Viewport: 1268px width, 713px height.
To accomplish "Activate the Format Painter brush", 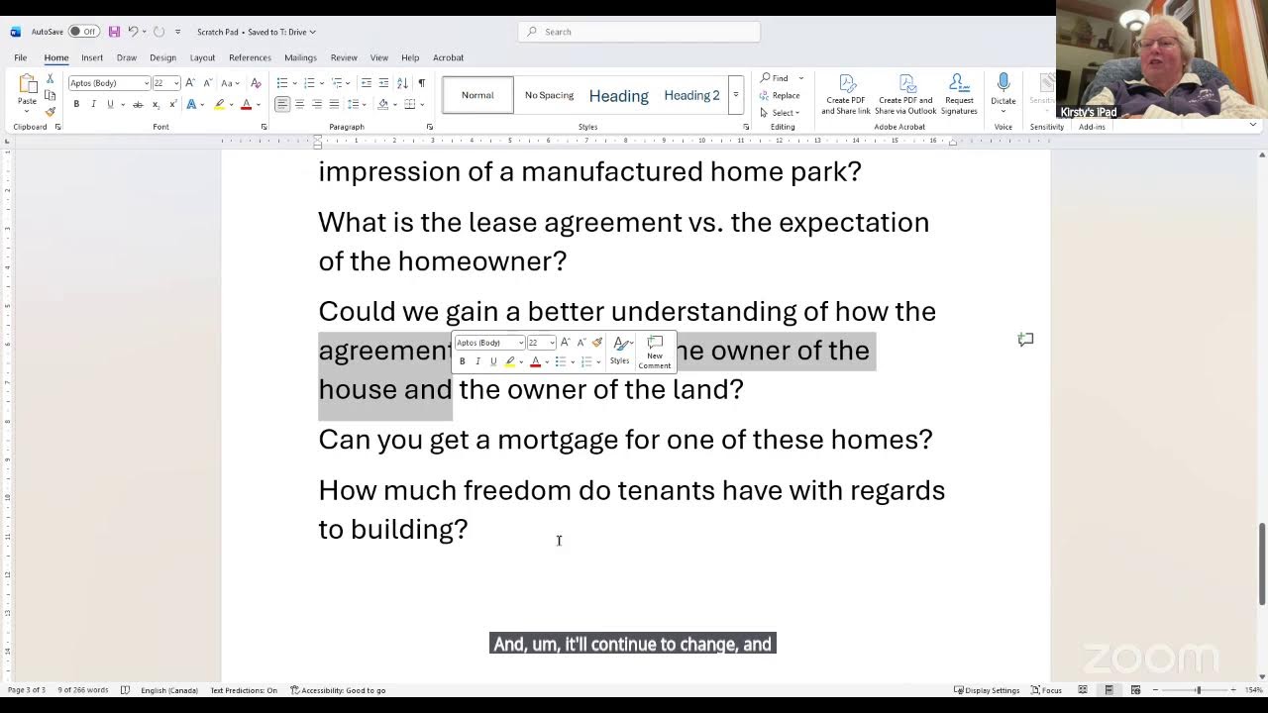I will (x=50, y=111).
